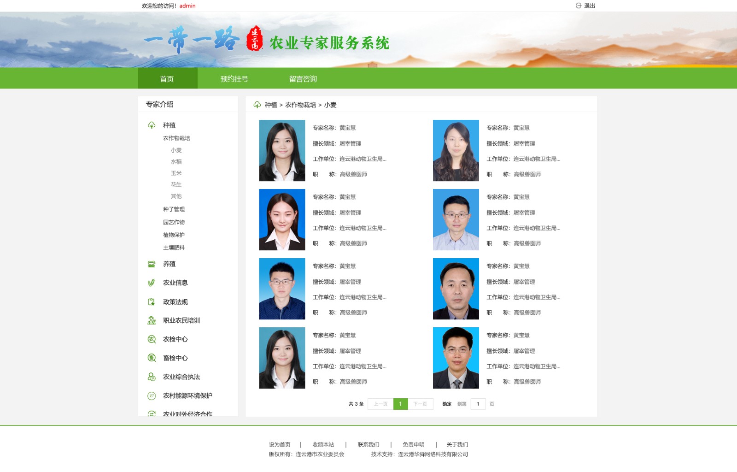Click the page number input field
The width and height of the screenshot is (737, 472).
click(478, 404)
